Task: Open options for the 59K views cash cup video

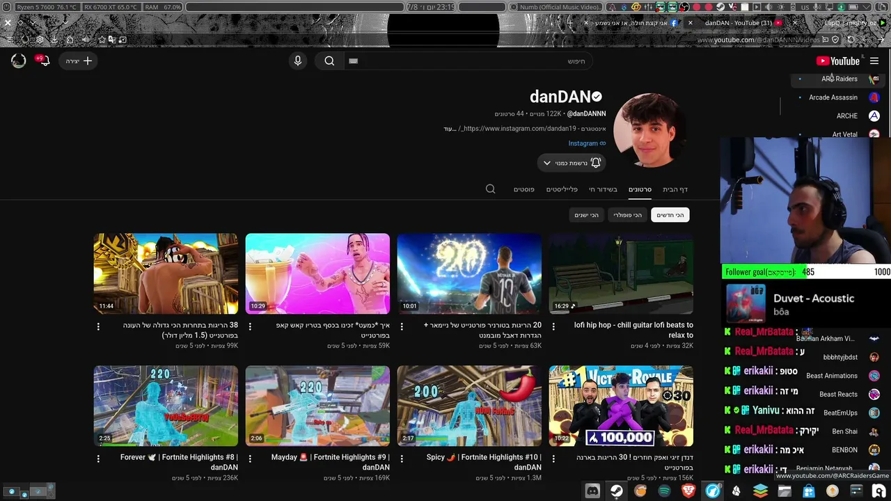Action: [x=250, y=326]
